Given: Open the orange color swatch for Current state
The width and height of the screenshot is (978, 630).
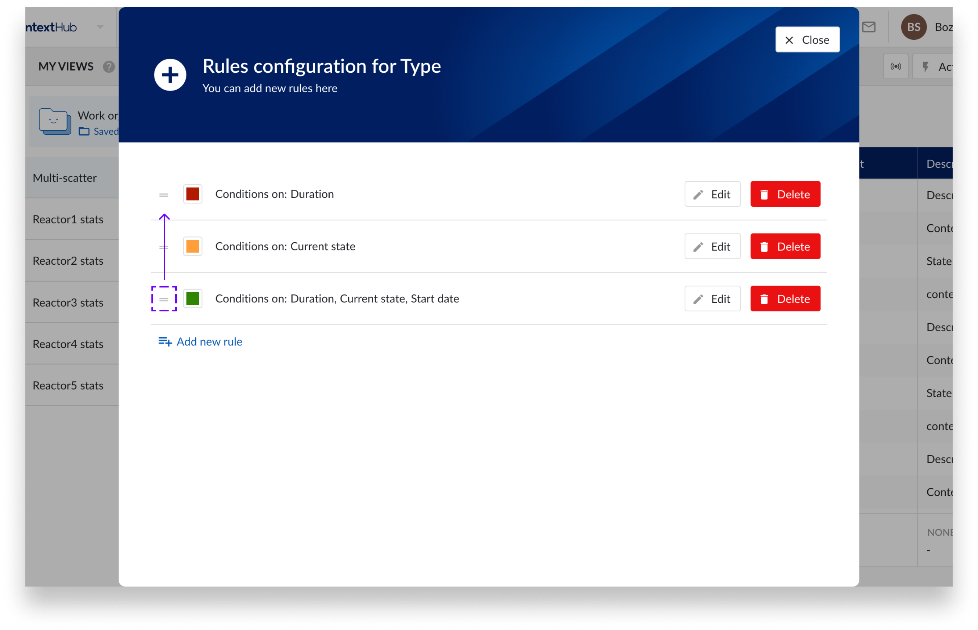Looking at the screenshot, I should tap(192, 246).
